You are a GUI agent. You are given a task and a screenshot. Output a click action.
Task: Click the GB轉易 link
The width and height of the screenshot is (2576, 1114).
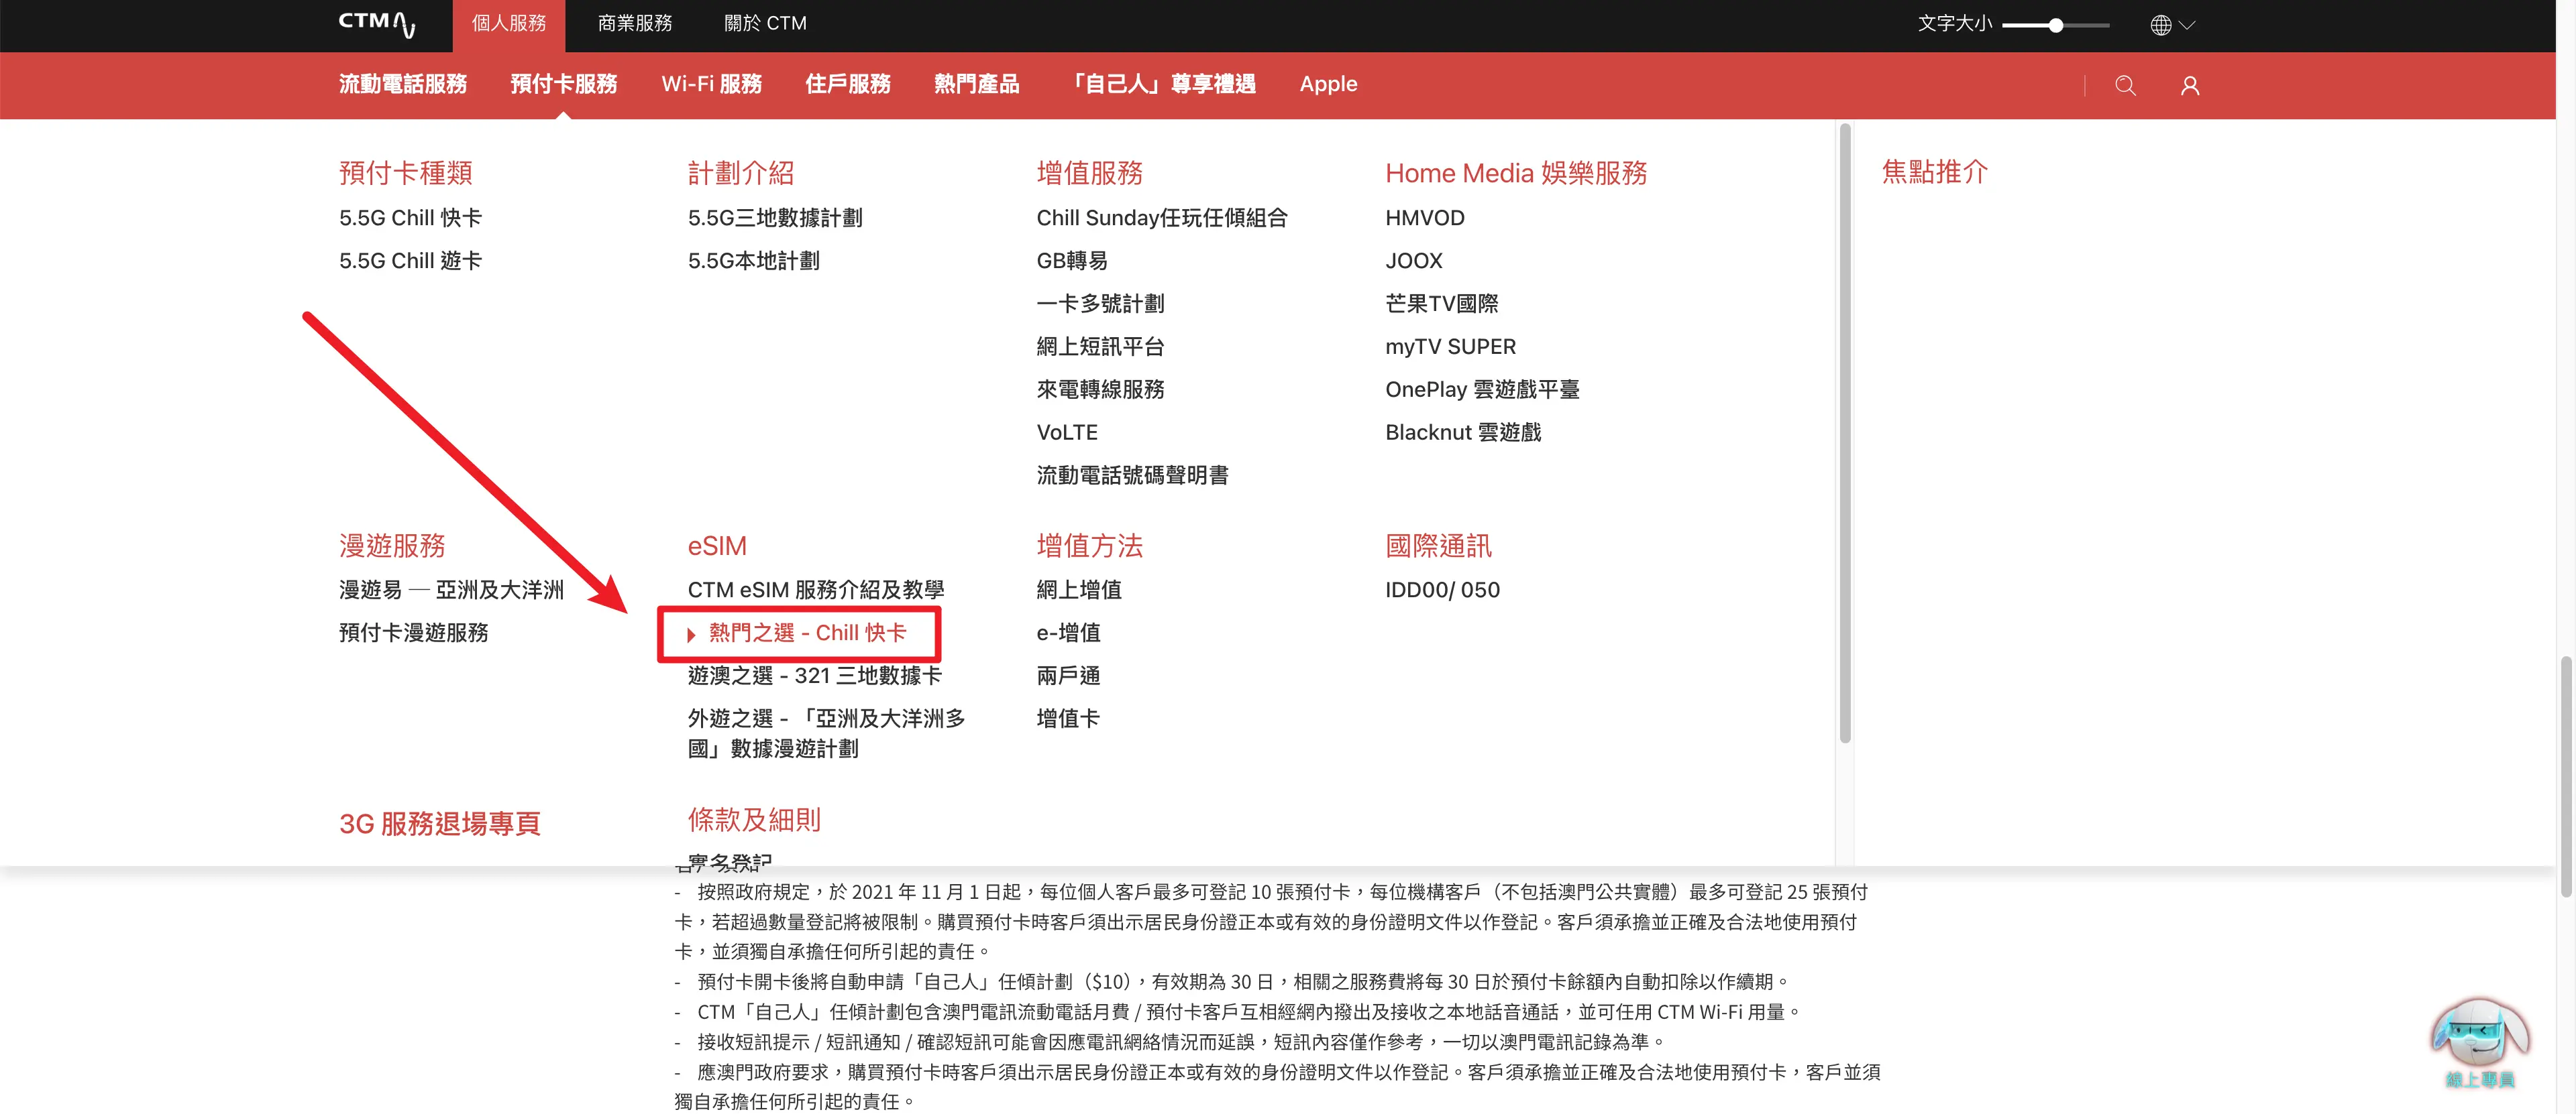[1071, 261]
